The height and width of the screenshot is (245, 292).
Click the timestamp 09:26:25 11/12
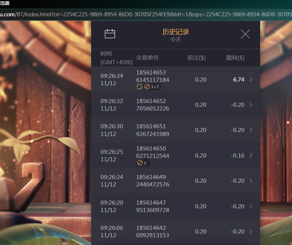pyautogui.click(x=112, y=156)
